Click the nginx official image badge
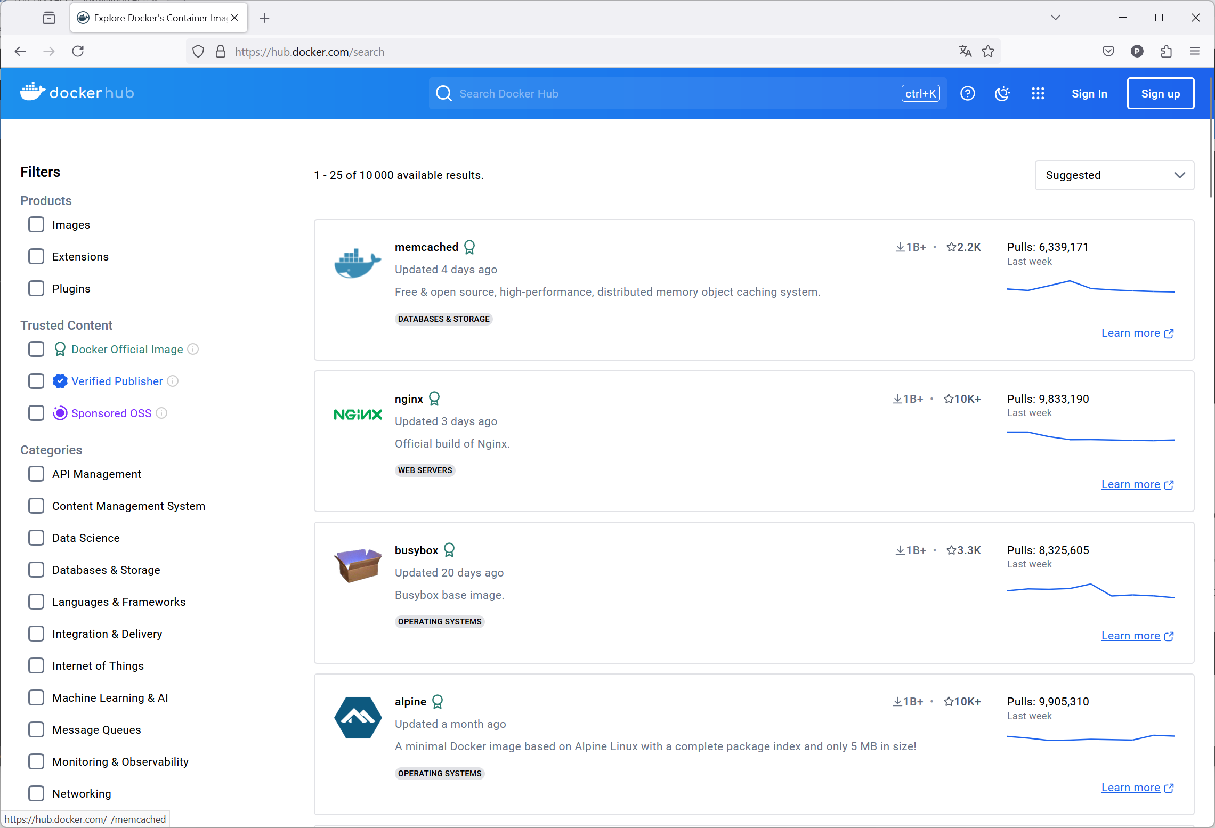 tap(434, 399)
